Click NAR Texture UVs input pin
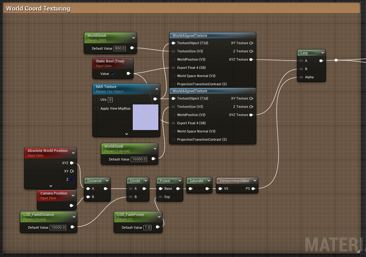 coord(97,100)
